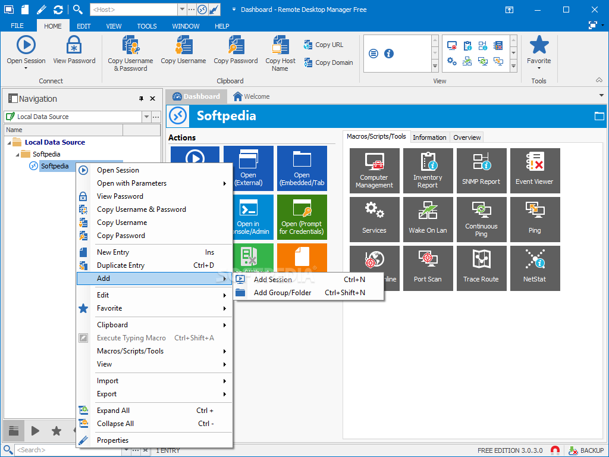Show favorites star at navigation pane bottom
609x457 pixels.
pyautogui.click(x=56, y=431)
